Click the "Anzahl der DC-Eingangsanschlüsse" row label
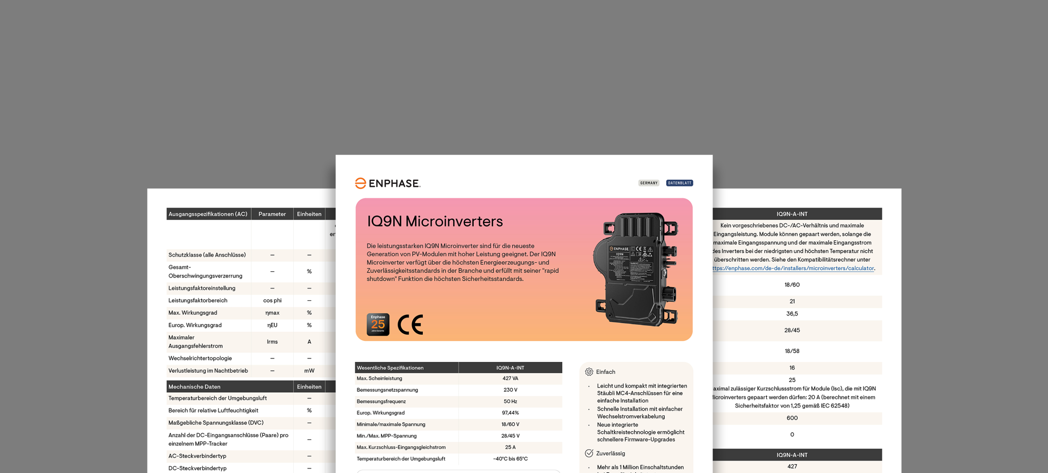1048x473 pixels. (x=228, y=439)
